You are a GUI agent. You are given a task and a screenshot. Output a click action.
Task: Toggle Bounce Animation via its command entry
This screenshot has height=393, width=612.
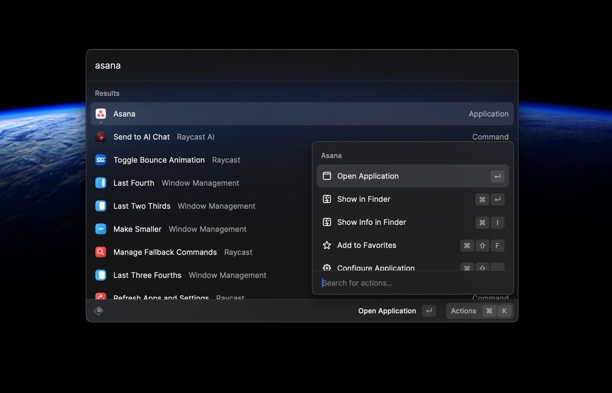[x=159, y=160]
